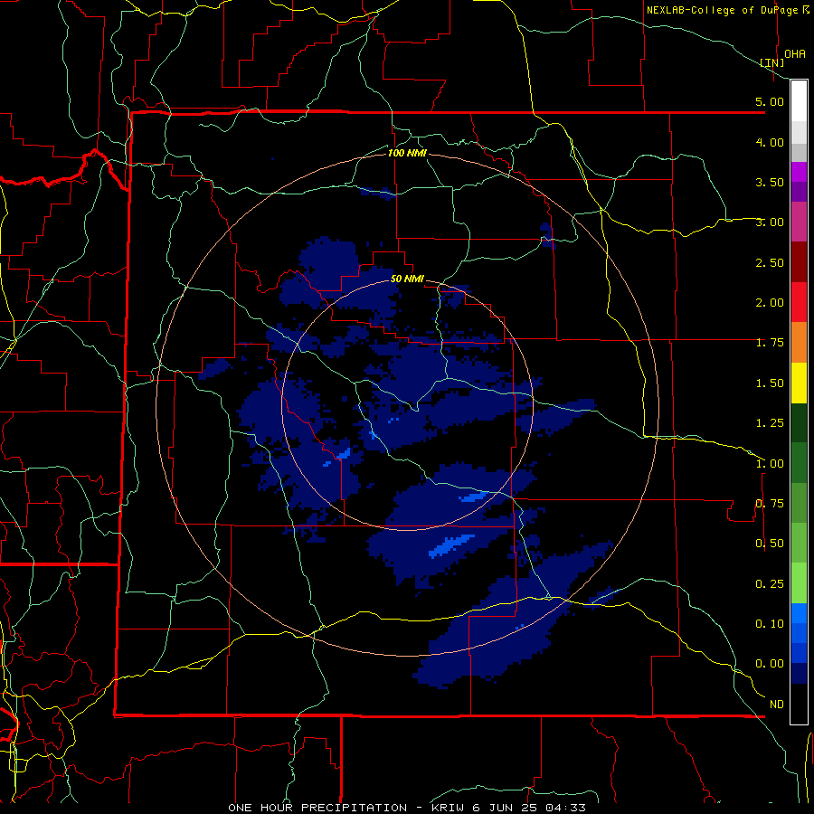Select the 1.00 legend value
Viewport: 814px width, 814px height.
coord(770,464)
